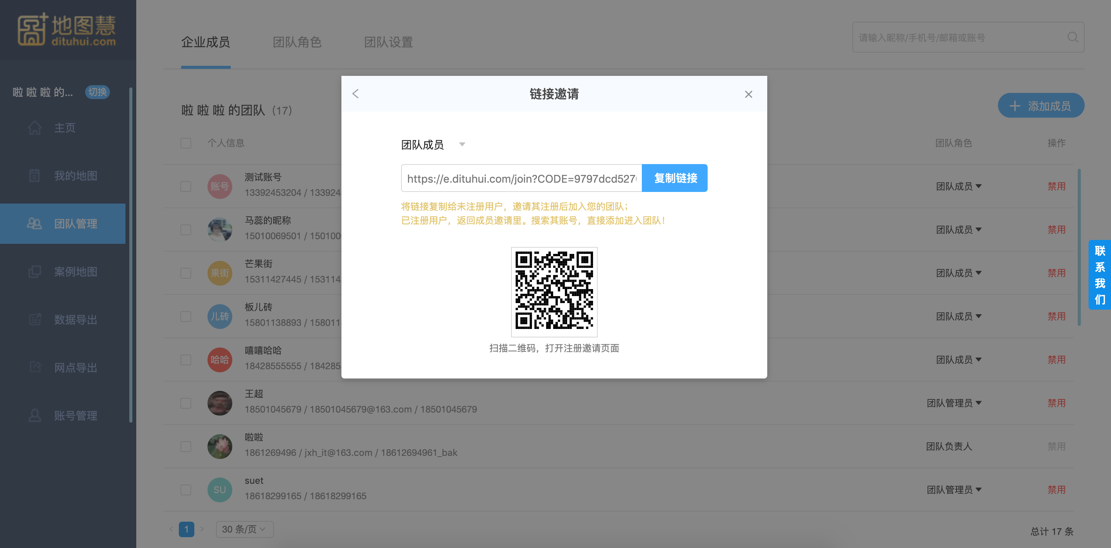Open 账号管理 in the sidebar

tap(75, 415)
